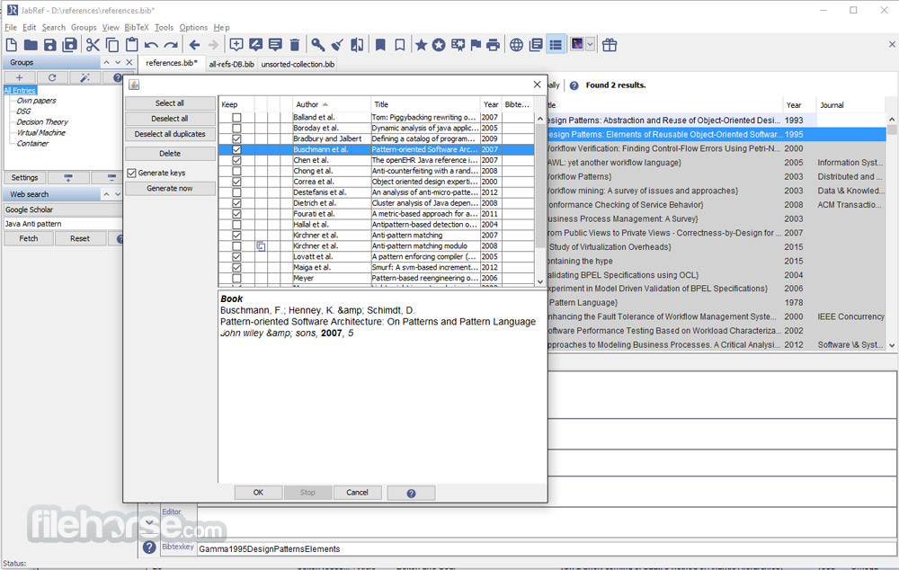Confirm the import with OK

click(x=258, y=493)
